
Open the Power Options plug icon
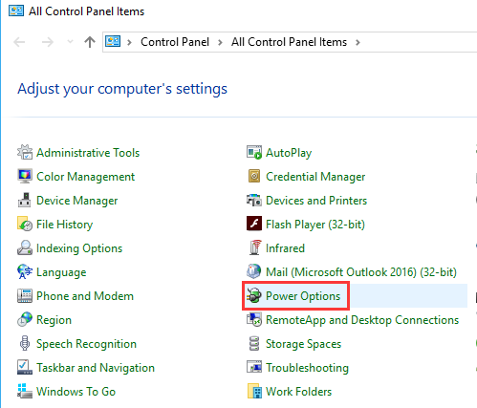[x=254, y=296]
